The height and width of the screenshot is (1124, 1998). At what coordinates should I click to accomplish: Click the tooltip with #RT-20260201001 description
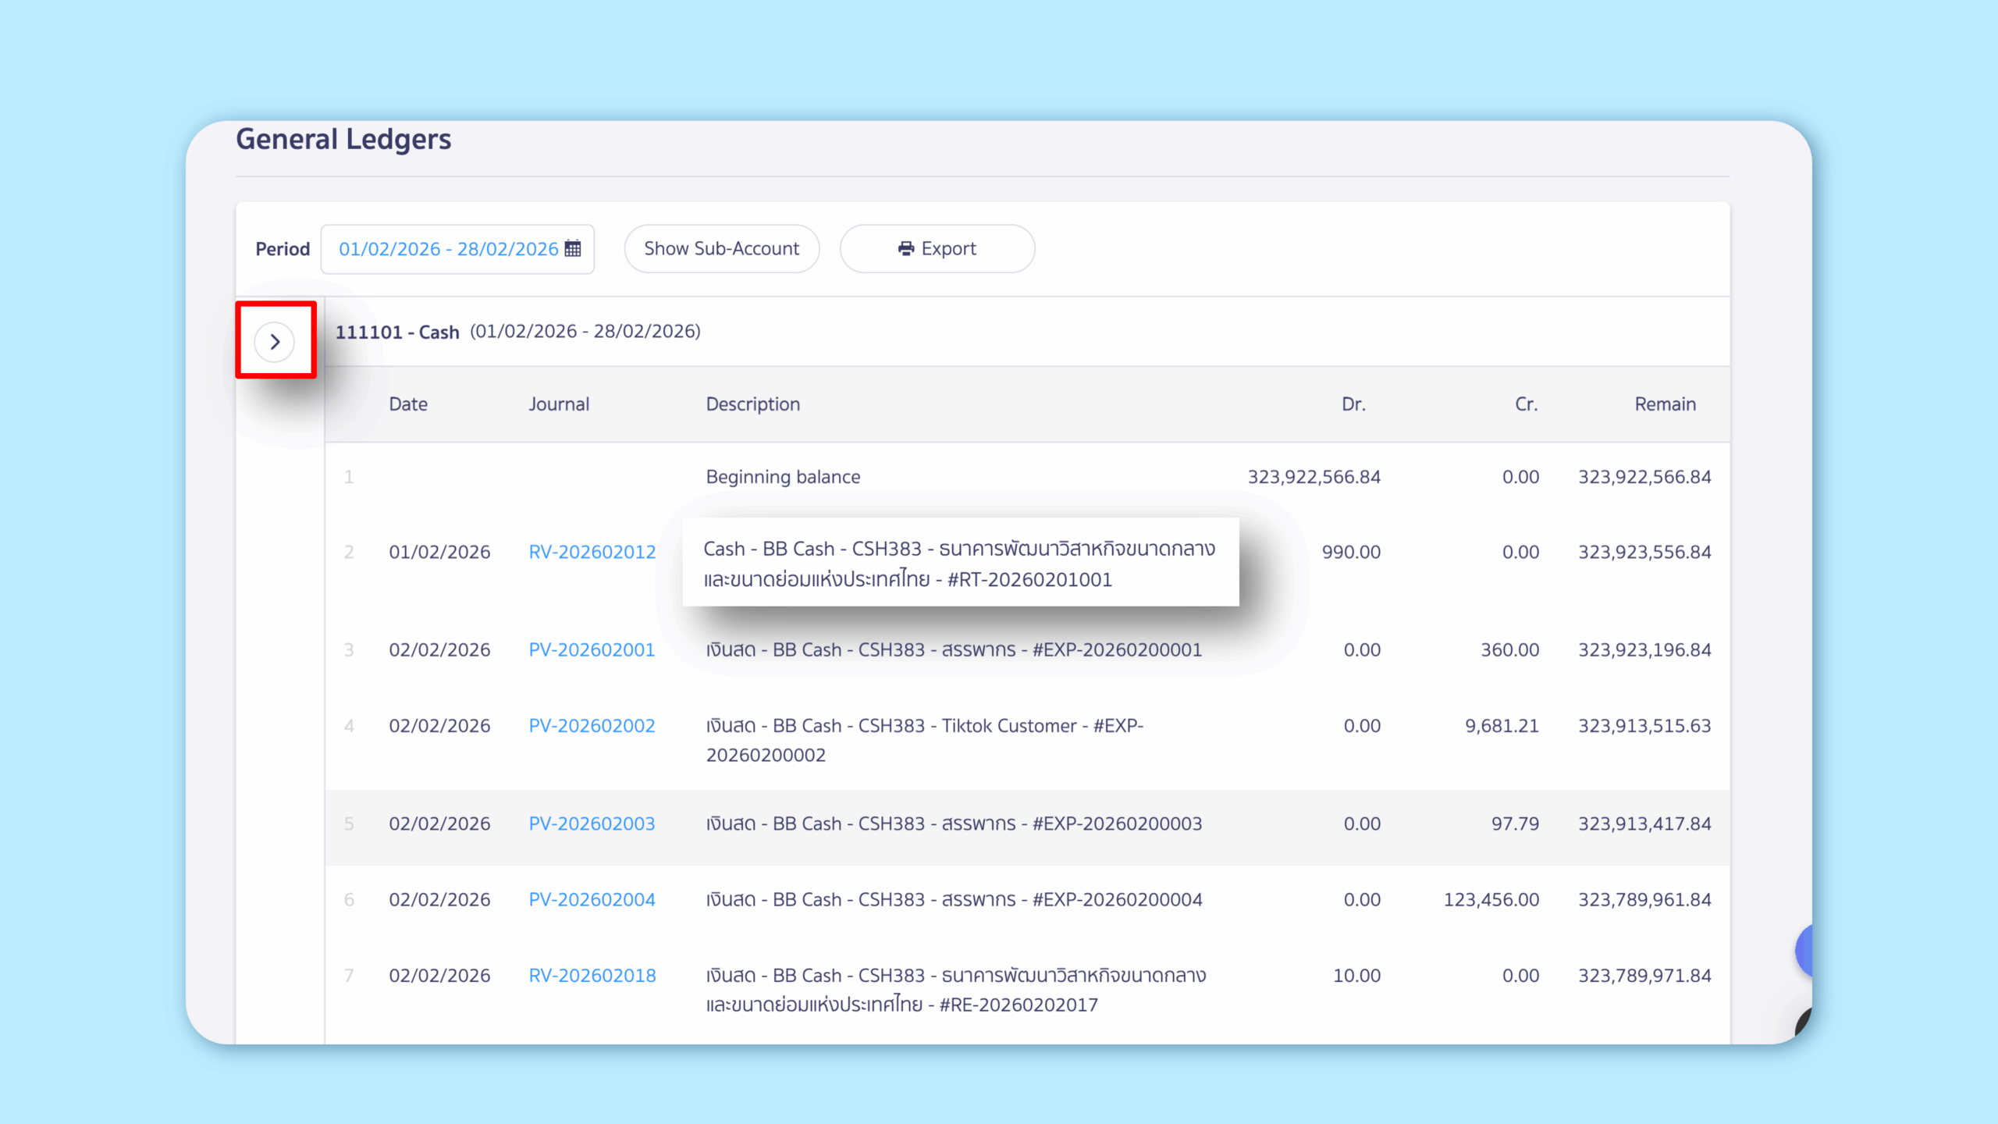click(x=959, y=563)
